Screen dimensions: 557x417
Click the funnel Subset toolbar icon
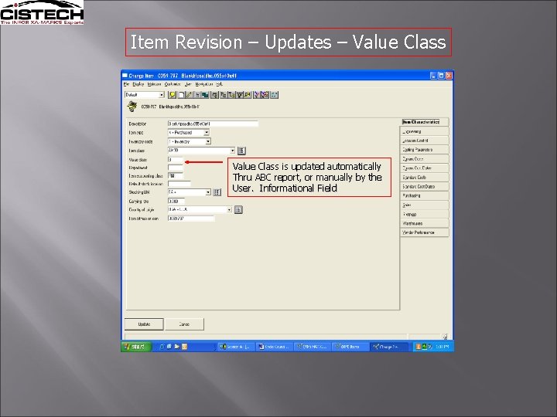tap(240, 95)
